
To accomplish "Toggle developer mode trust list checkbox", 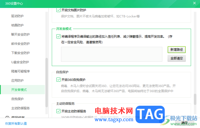I will (58, 36).
